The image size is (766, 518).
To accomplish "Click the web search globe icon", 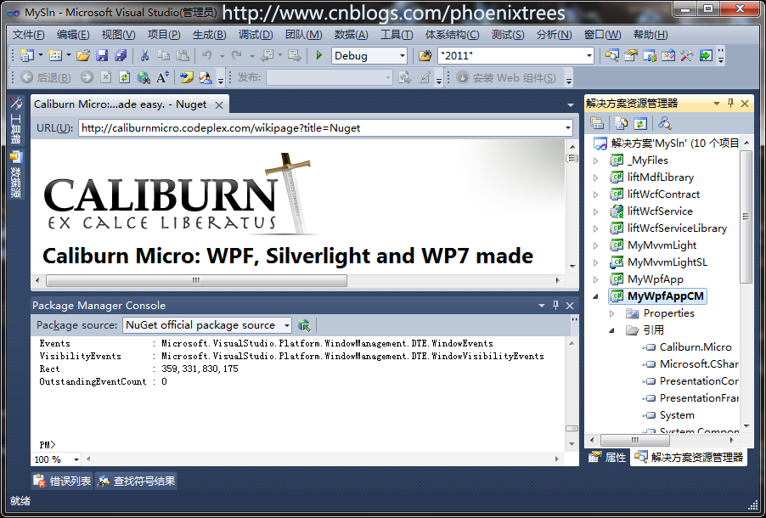I will click(144, 77).
